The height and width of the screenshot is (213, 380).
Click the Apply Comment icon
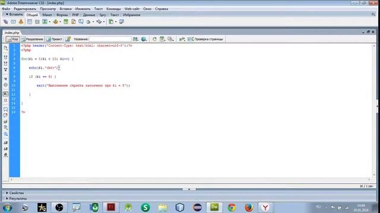[x=5, y=109]
